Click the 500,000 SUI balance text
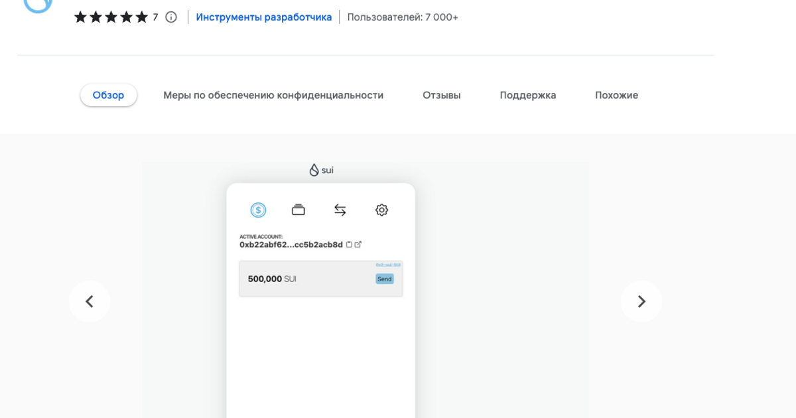 tap(272, 279)
